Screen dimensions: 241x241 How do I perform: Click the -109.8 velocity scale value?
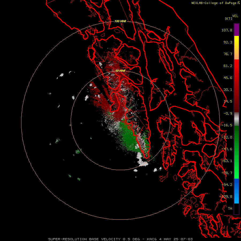(x=226, y=197)
